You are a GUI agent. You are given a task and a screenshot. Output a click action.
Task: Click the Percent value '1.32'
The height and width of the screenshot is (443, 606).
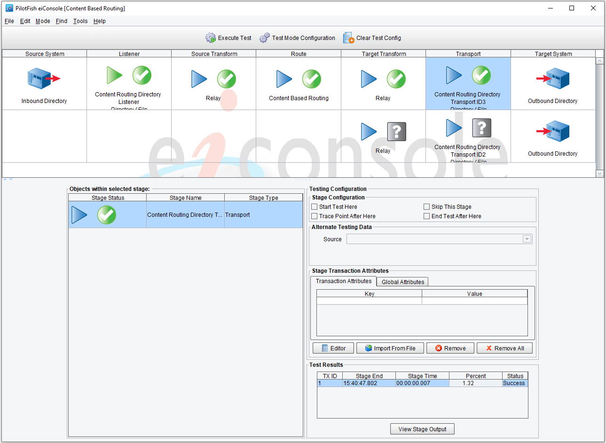point(476,383)
